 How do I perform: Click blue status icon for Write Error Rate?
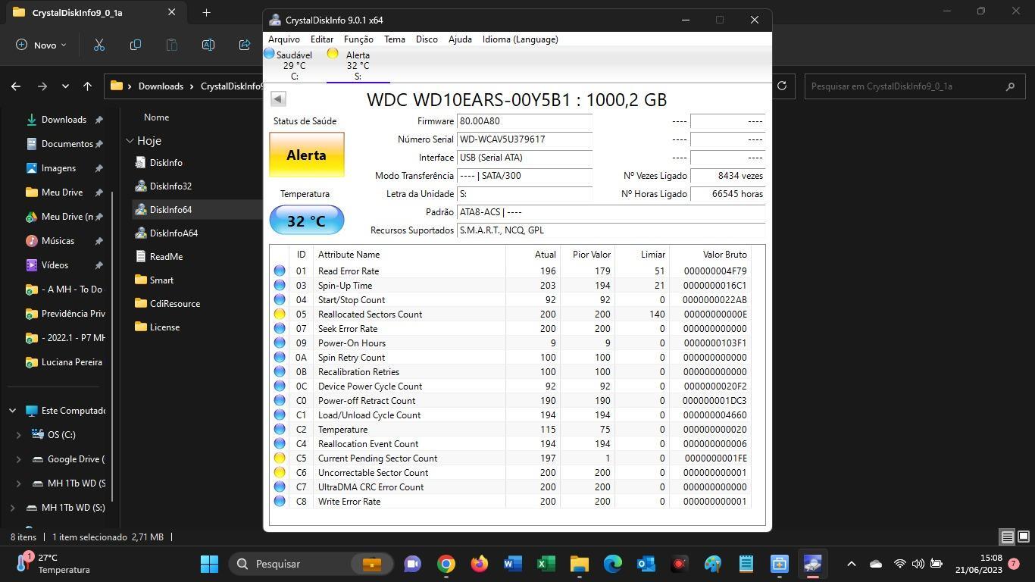click(x=280, y=501)
